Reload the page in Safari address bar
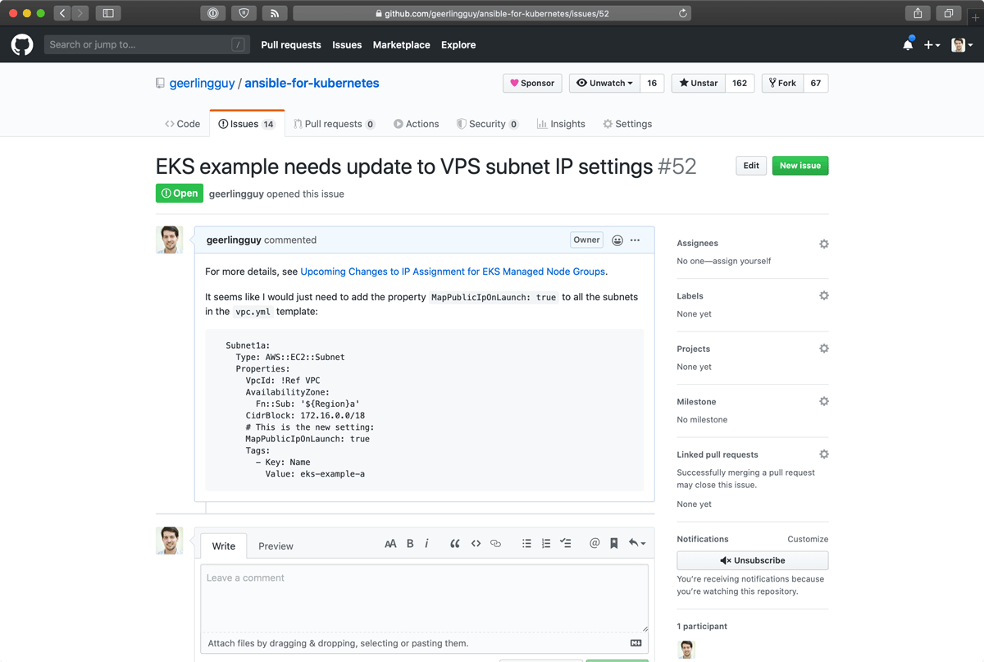Image resolution: width=984 pixels, height=662 pixels. [682, 13]
